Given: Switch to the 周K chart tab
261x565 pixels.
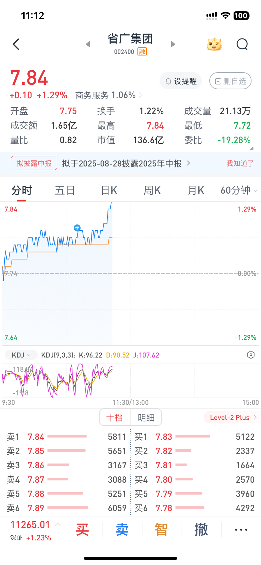Looking at the screenshot, I should (152, 190).
